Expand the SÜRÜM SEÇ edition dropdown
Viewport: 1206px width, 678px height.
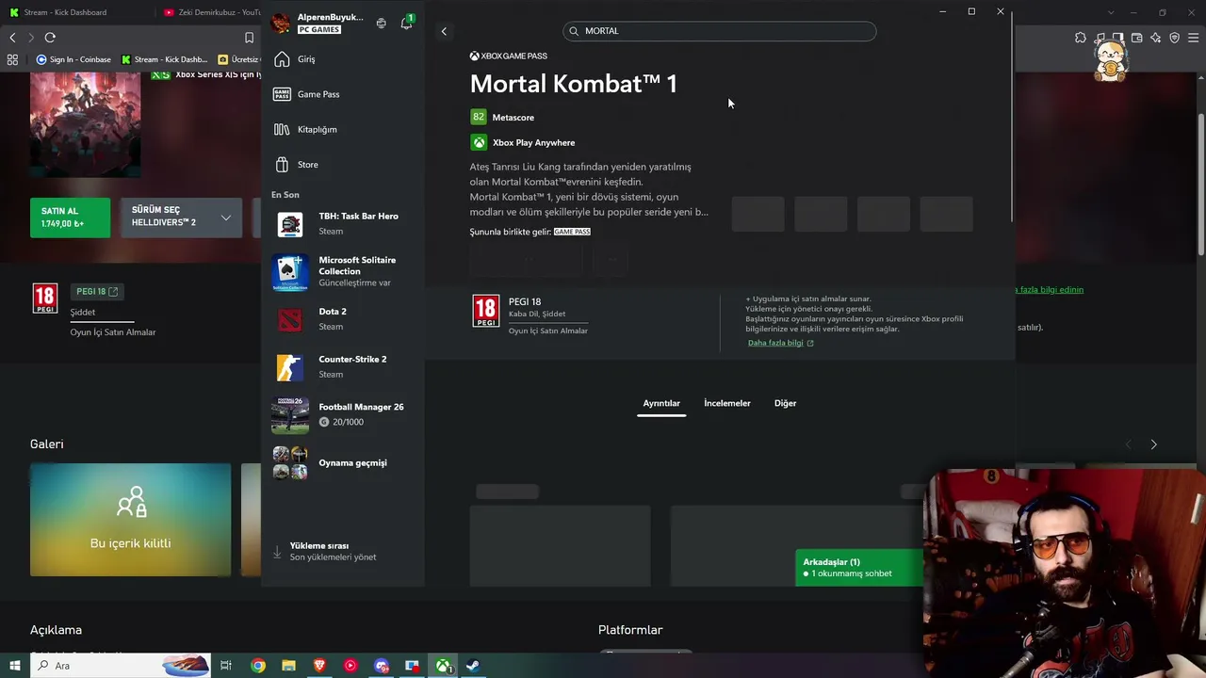click(x=181, y=218)
